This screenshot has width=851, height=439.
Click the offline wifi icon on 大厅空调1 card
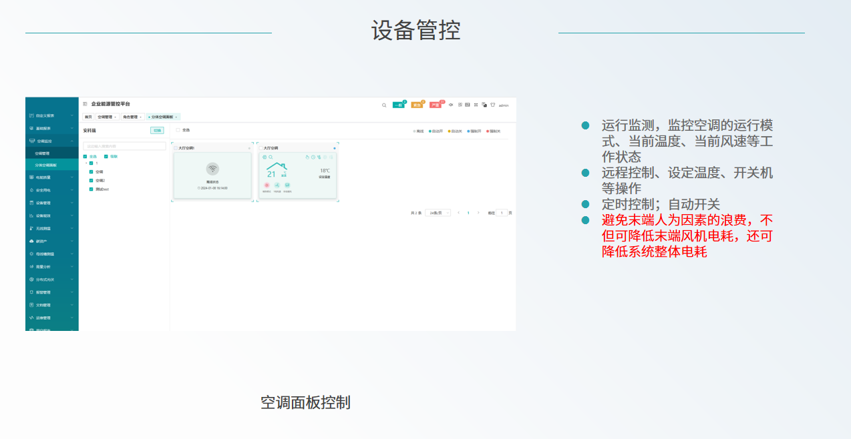point(212,169)
